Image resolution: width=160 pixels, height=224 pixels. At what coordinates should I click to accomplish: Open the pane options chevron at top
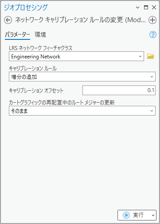point(137,8)
